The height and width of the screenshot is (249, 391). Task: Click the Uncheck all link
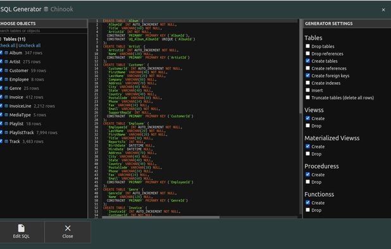pos(30,46)
